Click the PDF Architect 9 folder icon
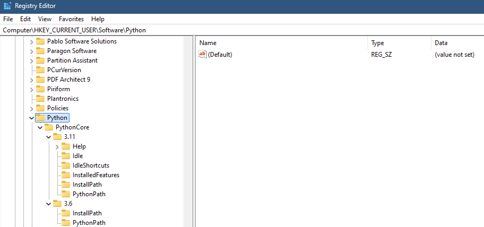Screen dimensions: 484x227 tap(40, 80)
